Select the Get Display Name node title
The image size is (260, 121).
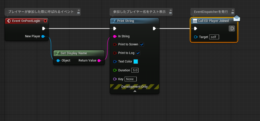[74, 53]
